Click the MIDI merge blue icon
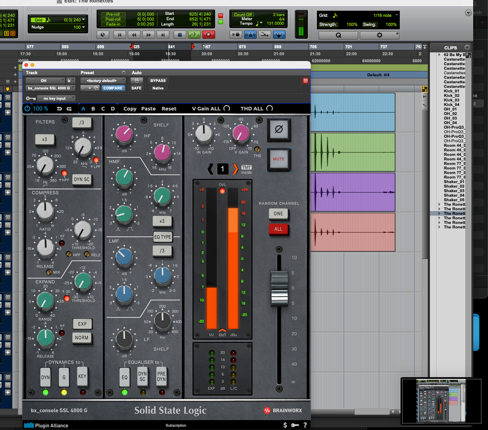 tap(279, 35)
